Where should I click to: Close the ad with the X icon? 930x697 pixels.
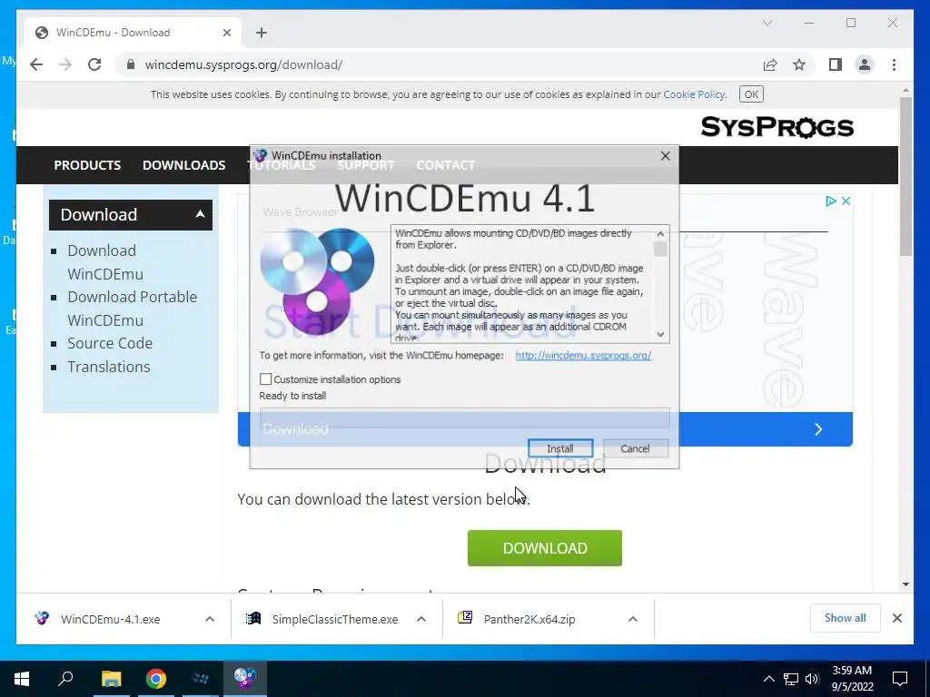click(x=846, y=201)
